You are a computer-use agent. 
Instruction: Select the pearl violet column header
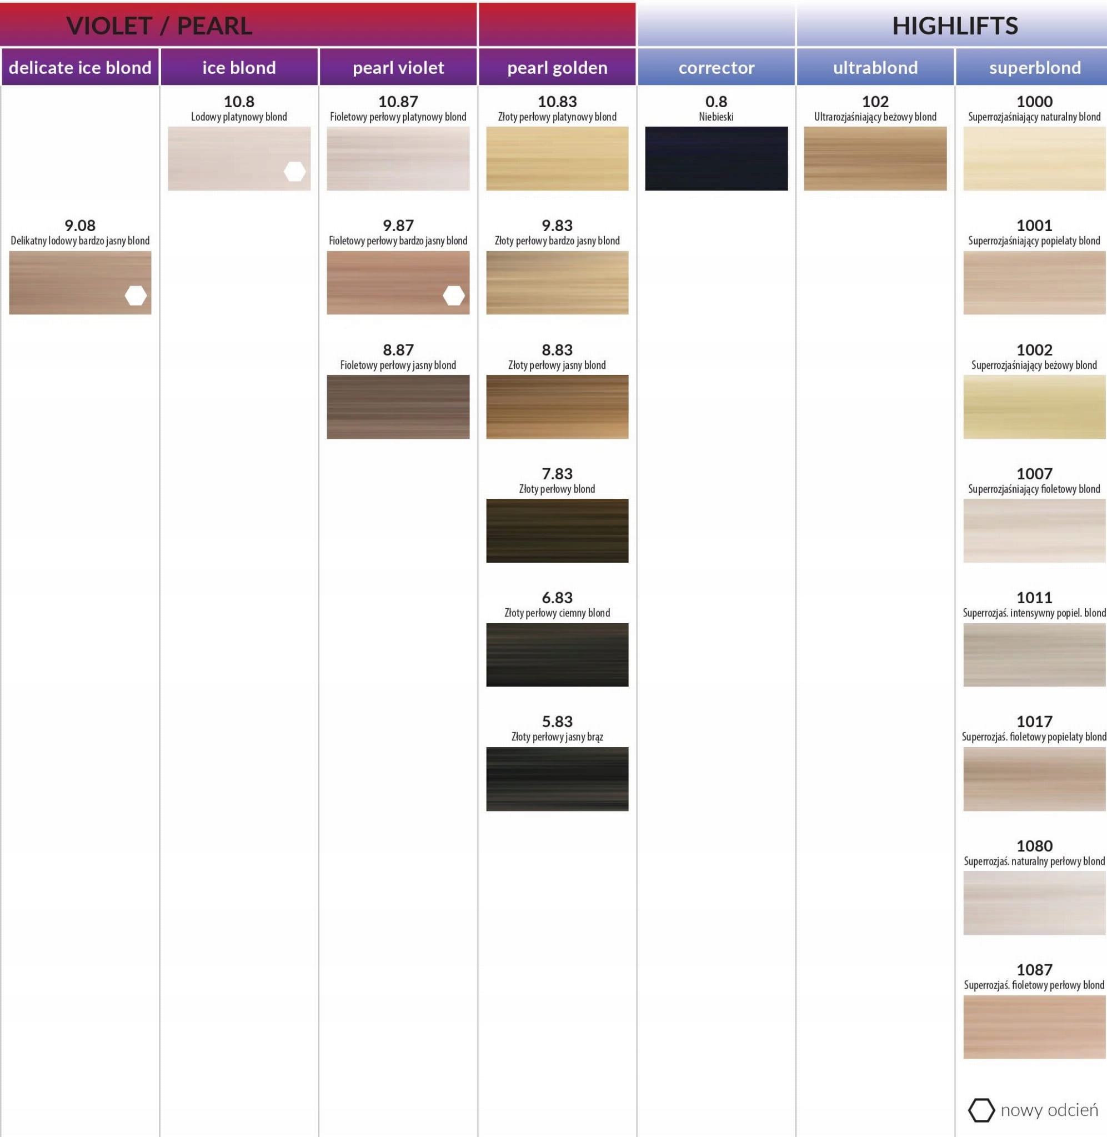coord(398,67)
